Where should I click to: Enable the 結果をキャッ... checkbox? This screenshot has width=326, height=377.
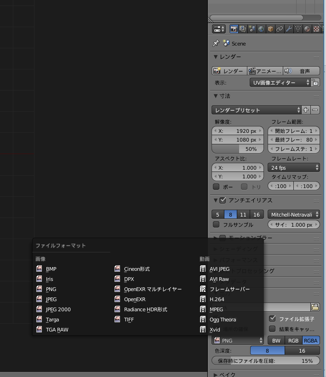(272, 329)
